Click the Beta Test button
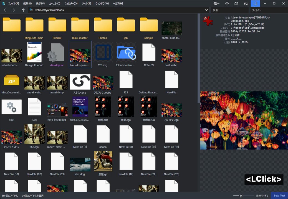Image resolution: width=288 pixels, height=199 pixels. [279, 195]
